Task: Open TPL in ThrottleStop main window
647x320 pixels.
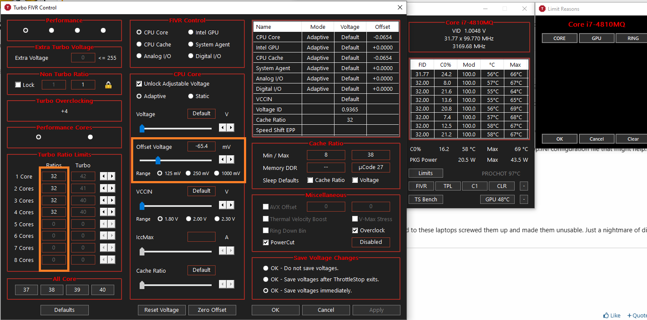Action: pyautogui.click(x=448, y=186)
